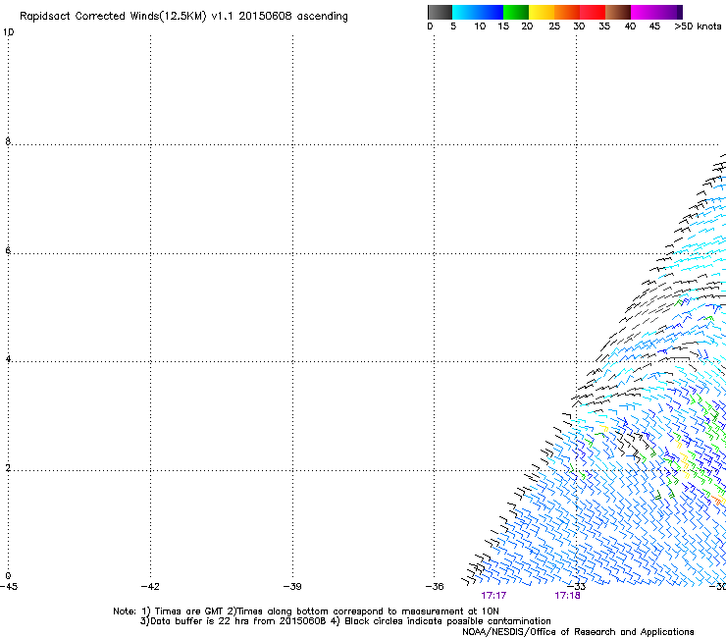Click the yellow 20-25 knots color band
Viewport: 726px width, 638px height.
point(542,12)
